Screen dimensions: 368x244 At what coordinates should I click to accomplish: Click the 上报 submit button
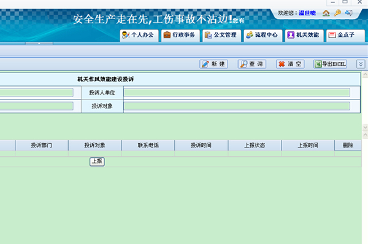tap(97, 162)
